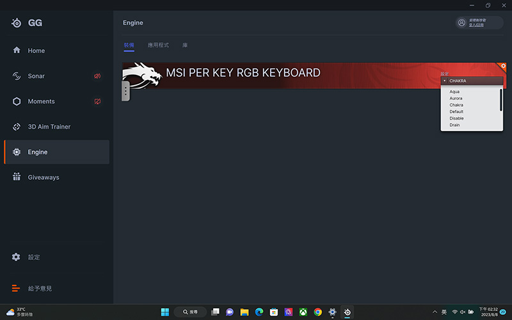This screenshot has height=320, width=512.
Task: Click the login/register link
Action: (476, 25)
